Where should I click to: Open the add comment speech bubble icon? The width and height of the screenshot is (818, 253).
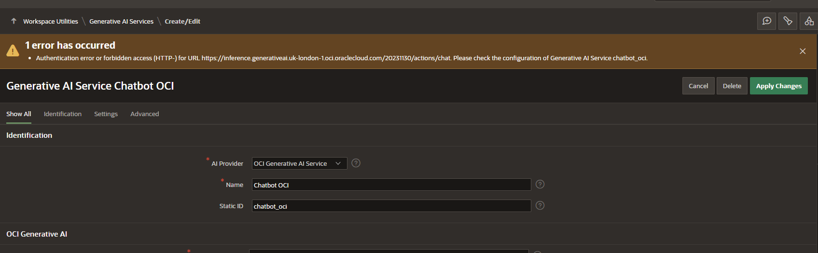point(766,21)
